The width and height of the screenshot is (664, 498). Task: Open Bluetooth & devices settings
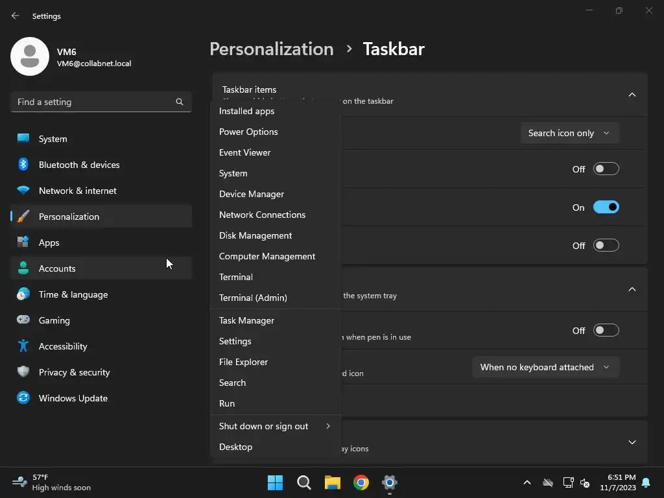[x=101, y=165]
